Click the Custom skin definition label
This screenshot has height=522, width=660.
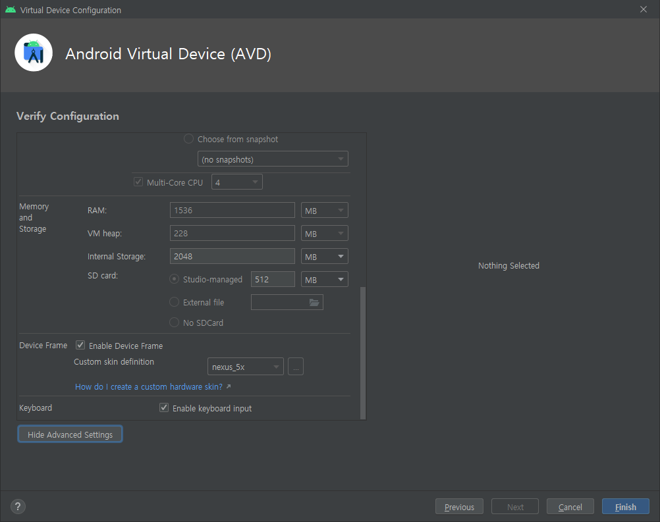point(114,362)
